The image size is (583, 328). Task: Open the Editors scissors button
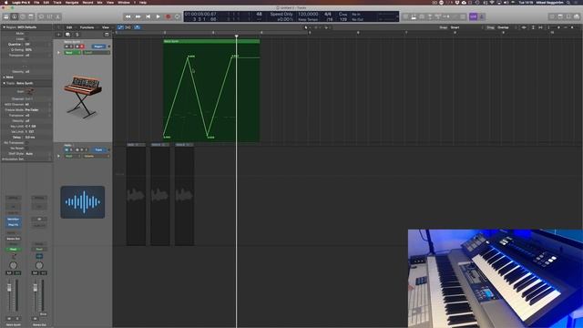(57, 16)
